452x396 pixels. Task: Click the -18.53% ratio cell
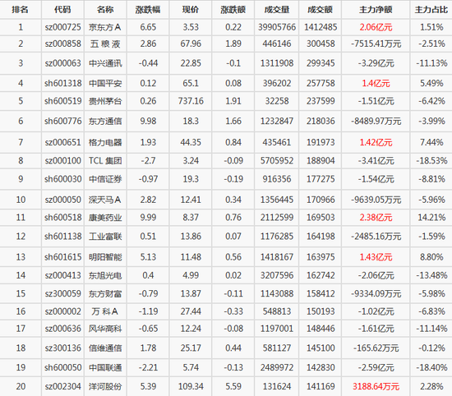coord(431,160)
